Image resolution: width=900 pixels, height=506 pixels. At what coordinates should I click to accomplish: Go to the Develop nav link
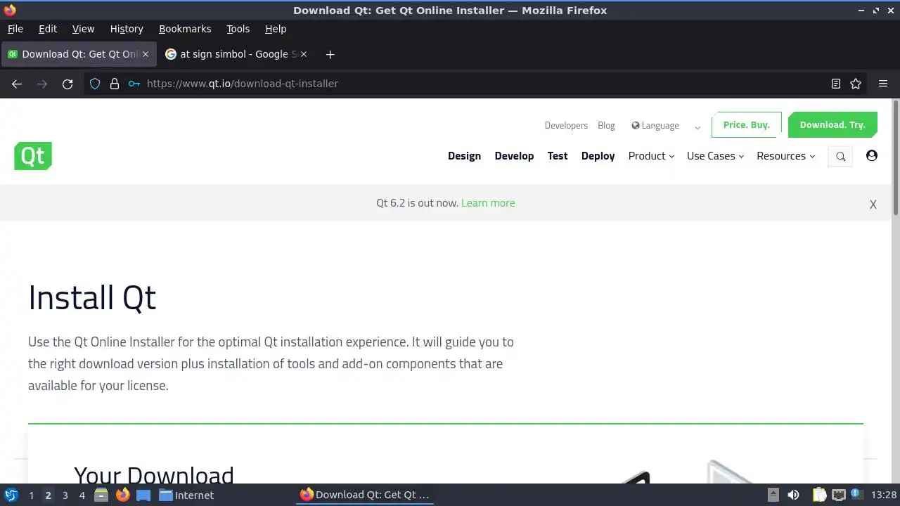click(514, 156)
